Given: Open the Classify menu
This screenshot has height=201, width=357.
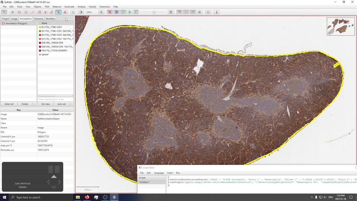Looking at the screenshot, I should pyautogui.click(x=92, y=7).
